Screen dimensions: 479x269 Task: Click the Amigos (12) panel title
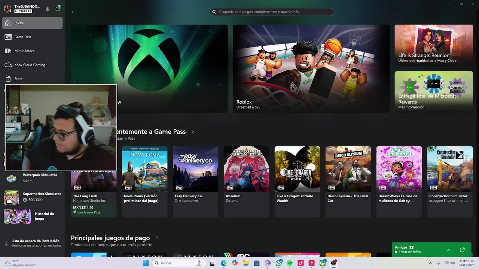(x=405, y=247)
